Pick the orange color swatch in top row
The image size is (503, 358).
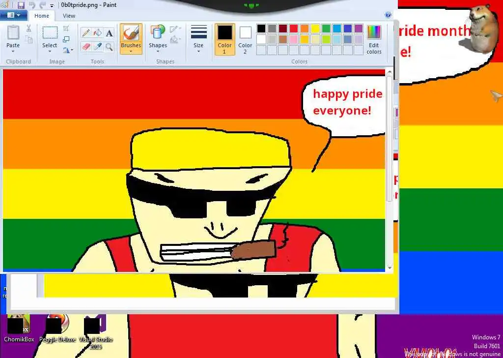tap(305, 29)
